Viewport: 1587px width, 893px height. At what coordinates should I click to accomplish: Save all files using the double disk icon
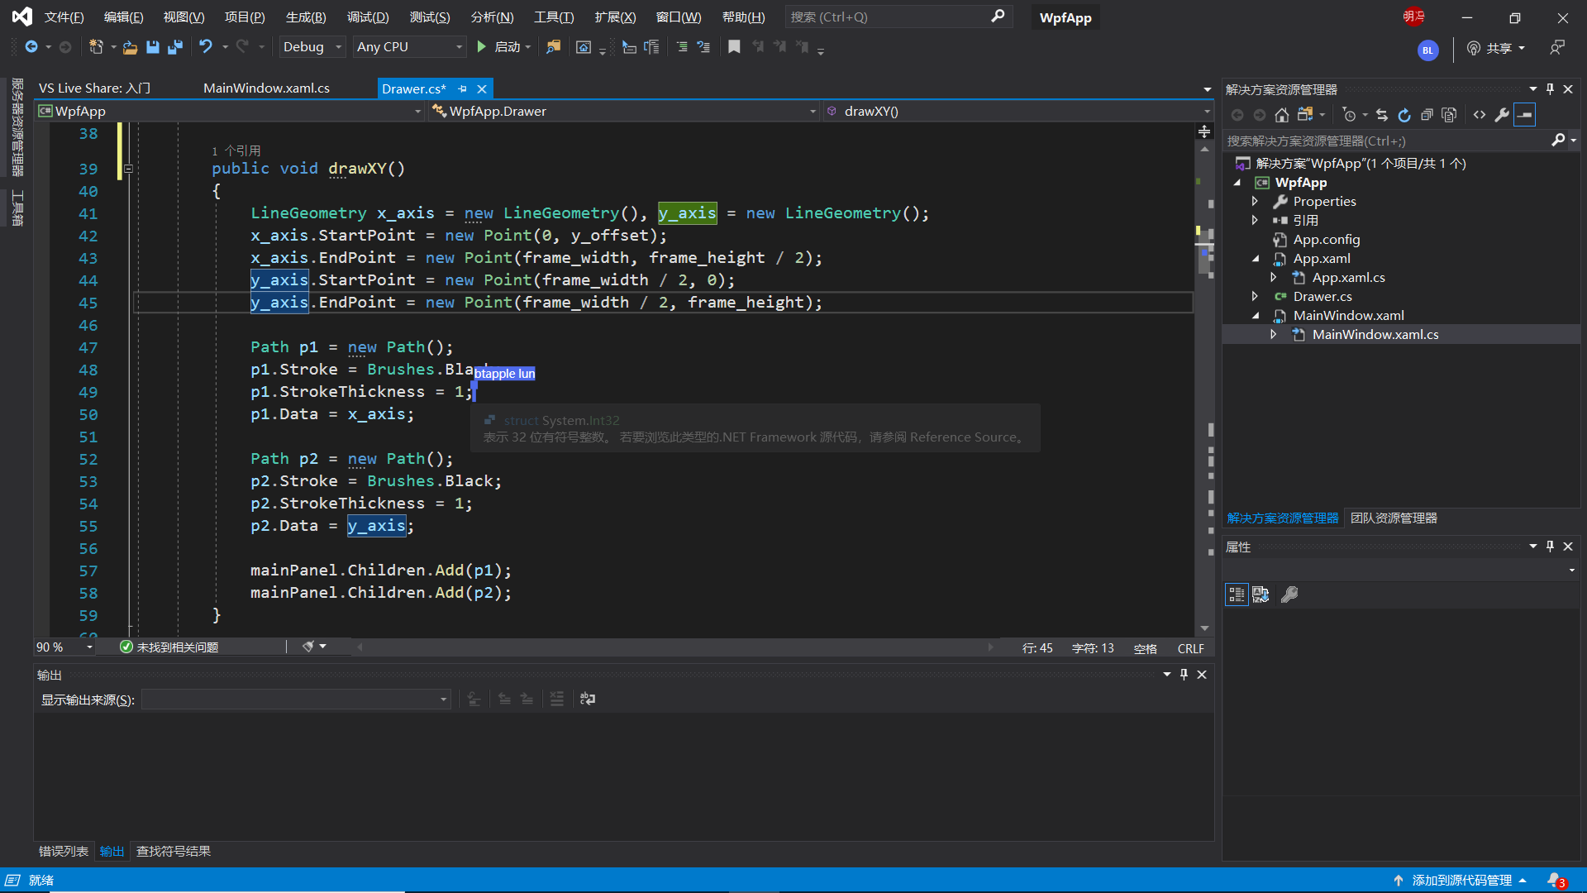[x=174, y=47]
